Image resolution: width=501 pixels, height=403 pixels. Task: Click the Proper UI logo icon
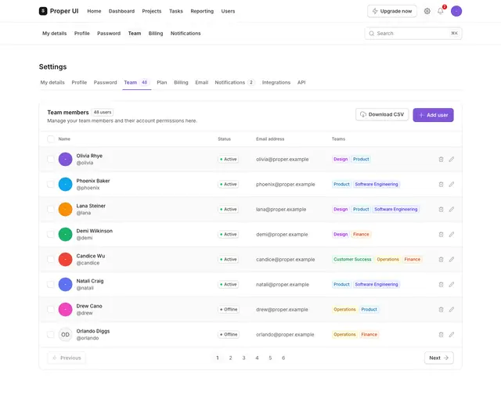point(43,11)
